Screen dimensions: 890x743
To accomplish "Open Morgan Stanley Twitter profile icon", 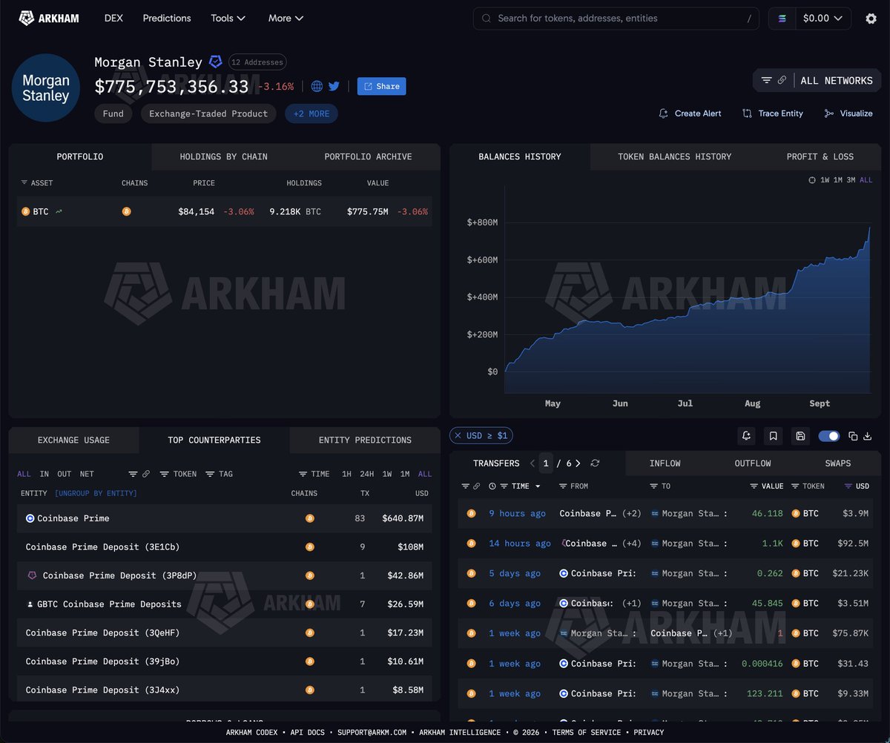I will (x=334, y=86).
